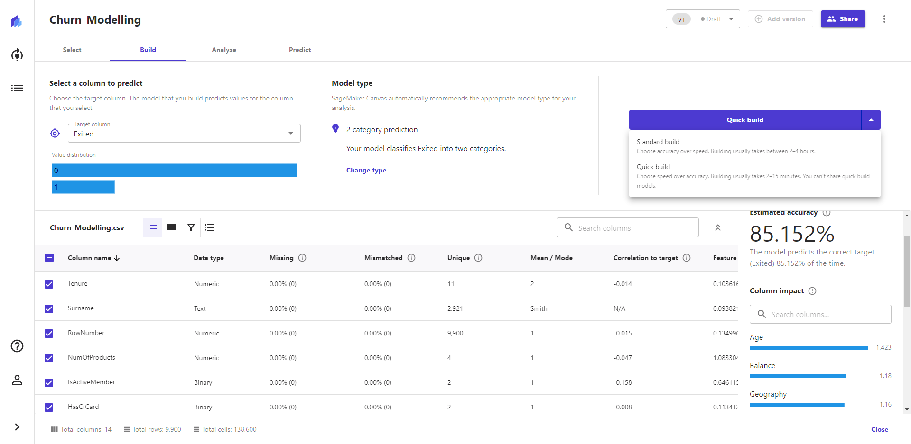Switch to grid column view icon
Viewport: 911px width, 444px height.
(171, 227)
